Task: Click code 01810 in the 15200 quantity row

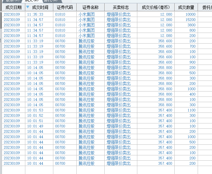Action: point(60,20)
